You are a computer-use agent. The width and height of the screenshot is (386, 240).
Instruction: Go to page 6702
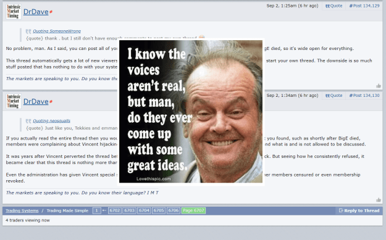pos(115,211)
